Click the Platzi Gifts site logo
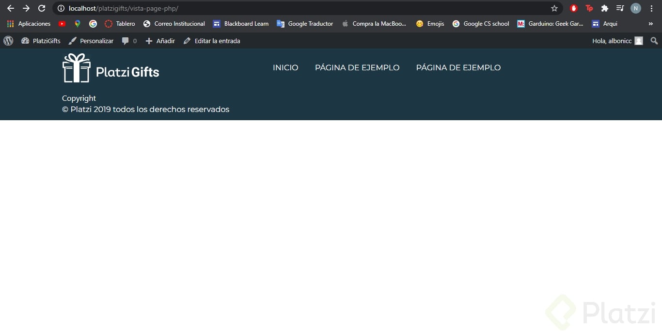This screenshot has height=334, width=662. (110, 68)
